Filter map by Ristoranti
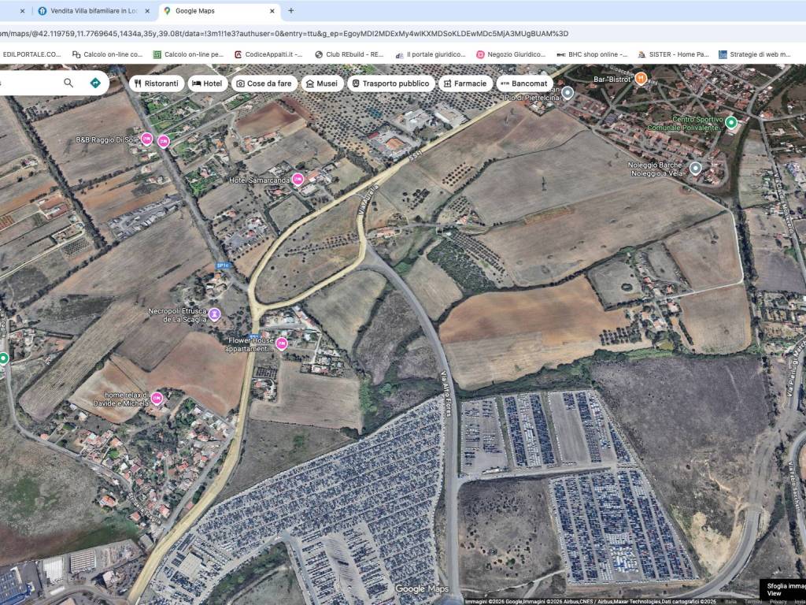Viewport: 806px width, 605px height. [x=156, y=84]
